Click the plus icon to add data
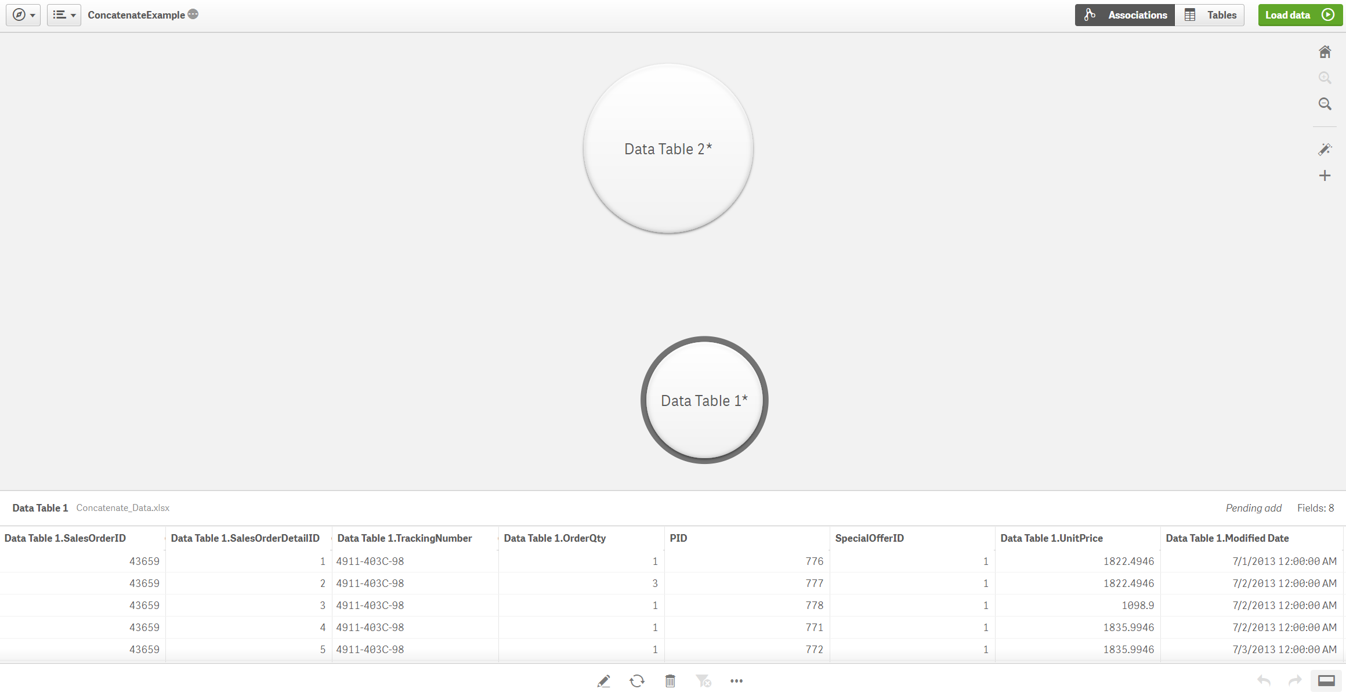Image resolution: width=1346 pixels, height=696 pixels. 1325,176
